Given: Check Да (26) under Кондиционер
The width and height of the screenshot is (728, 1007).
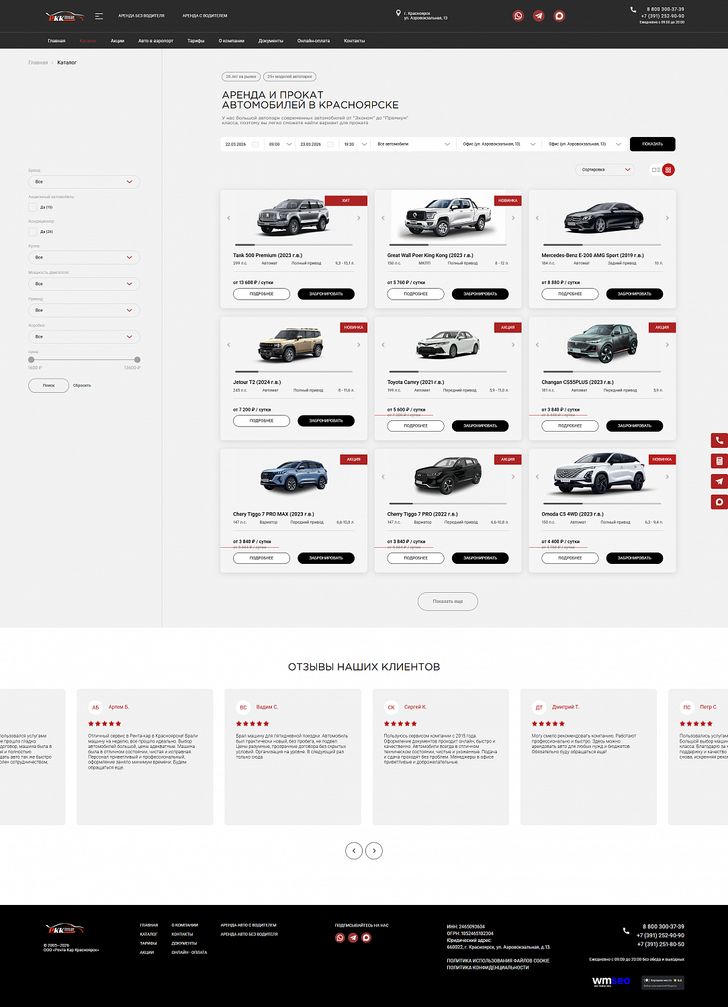Looking at the screenshot, I should tap(32, 232).
